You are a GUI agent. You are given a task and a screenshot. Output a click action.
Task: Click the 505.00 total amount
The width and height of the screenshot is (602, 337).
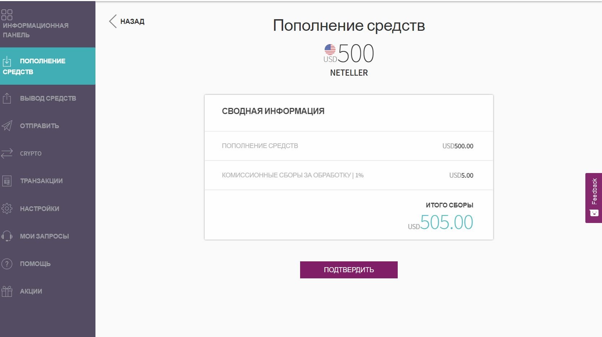(x=446, y=222)
